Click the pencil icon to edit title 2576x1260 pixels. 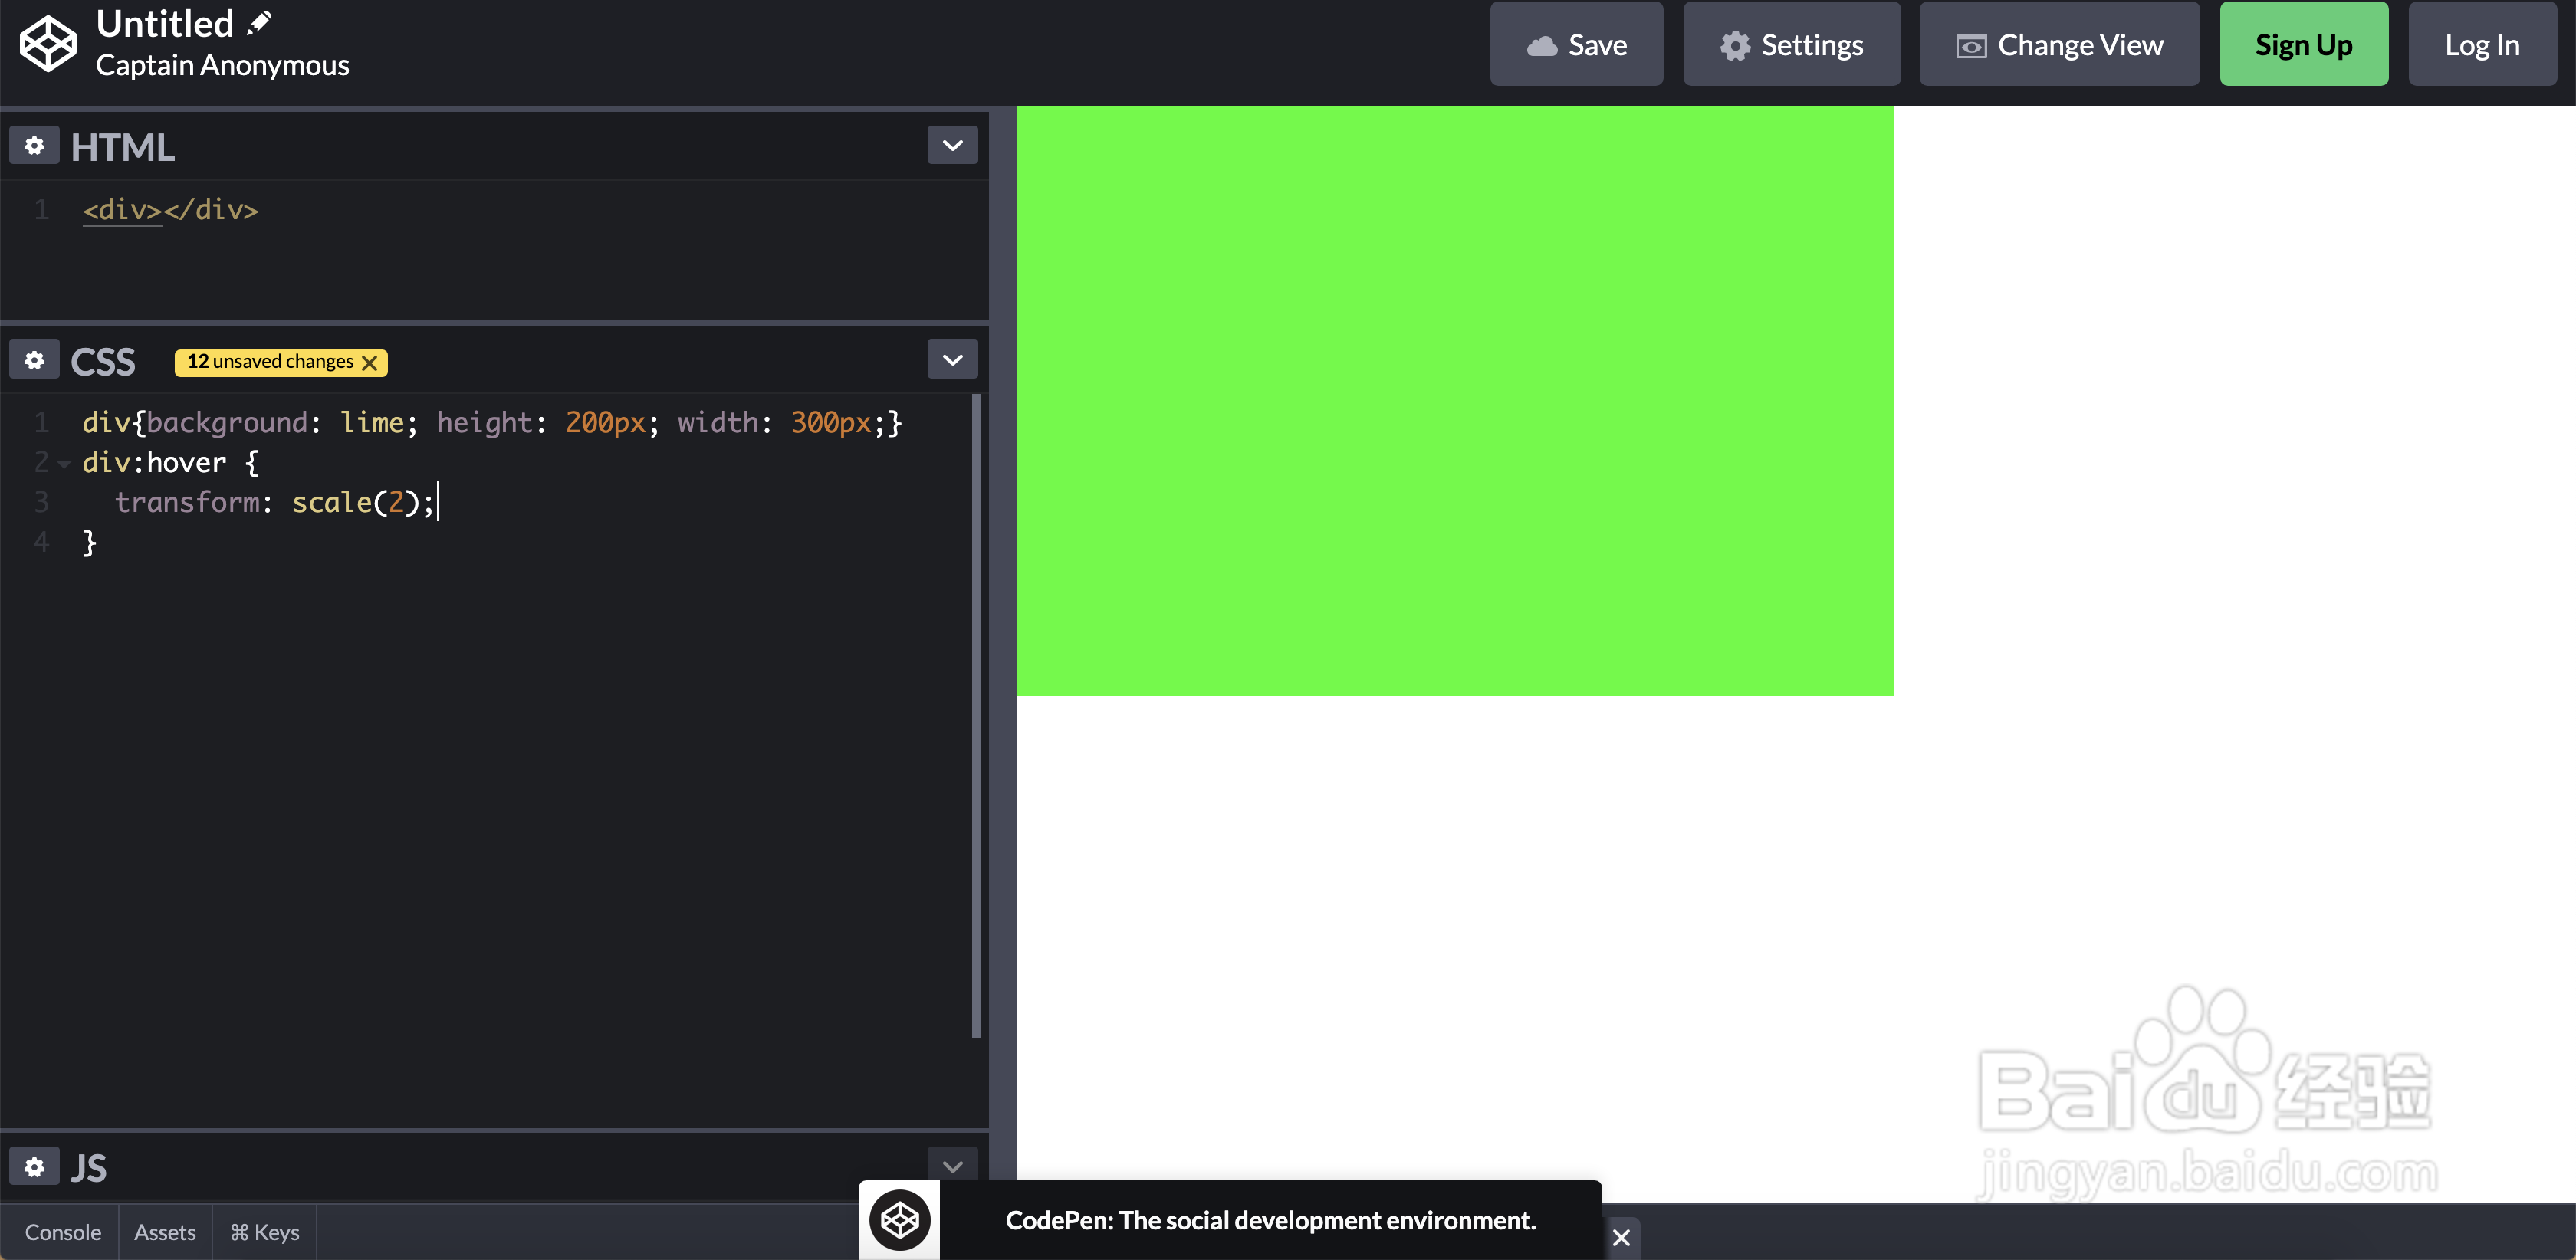pos(259,22)
